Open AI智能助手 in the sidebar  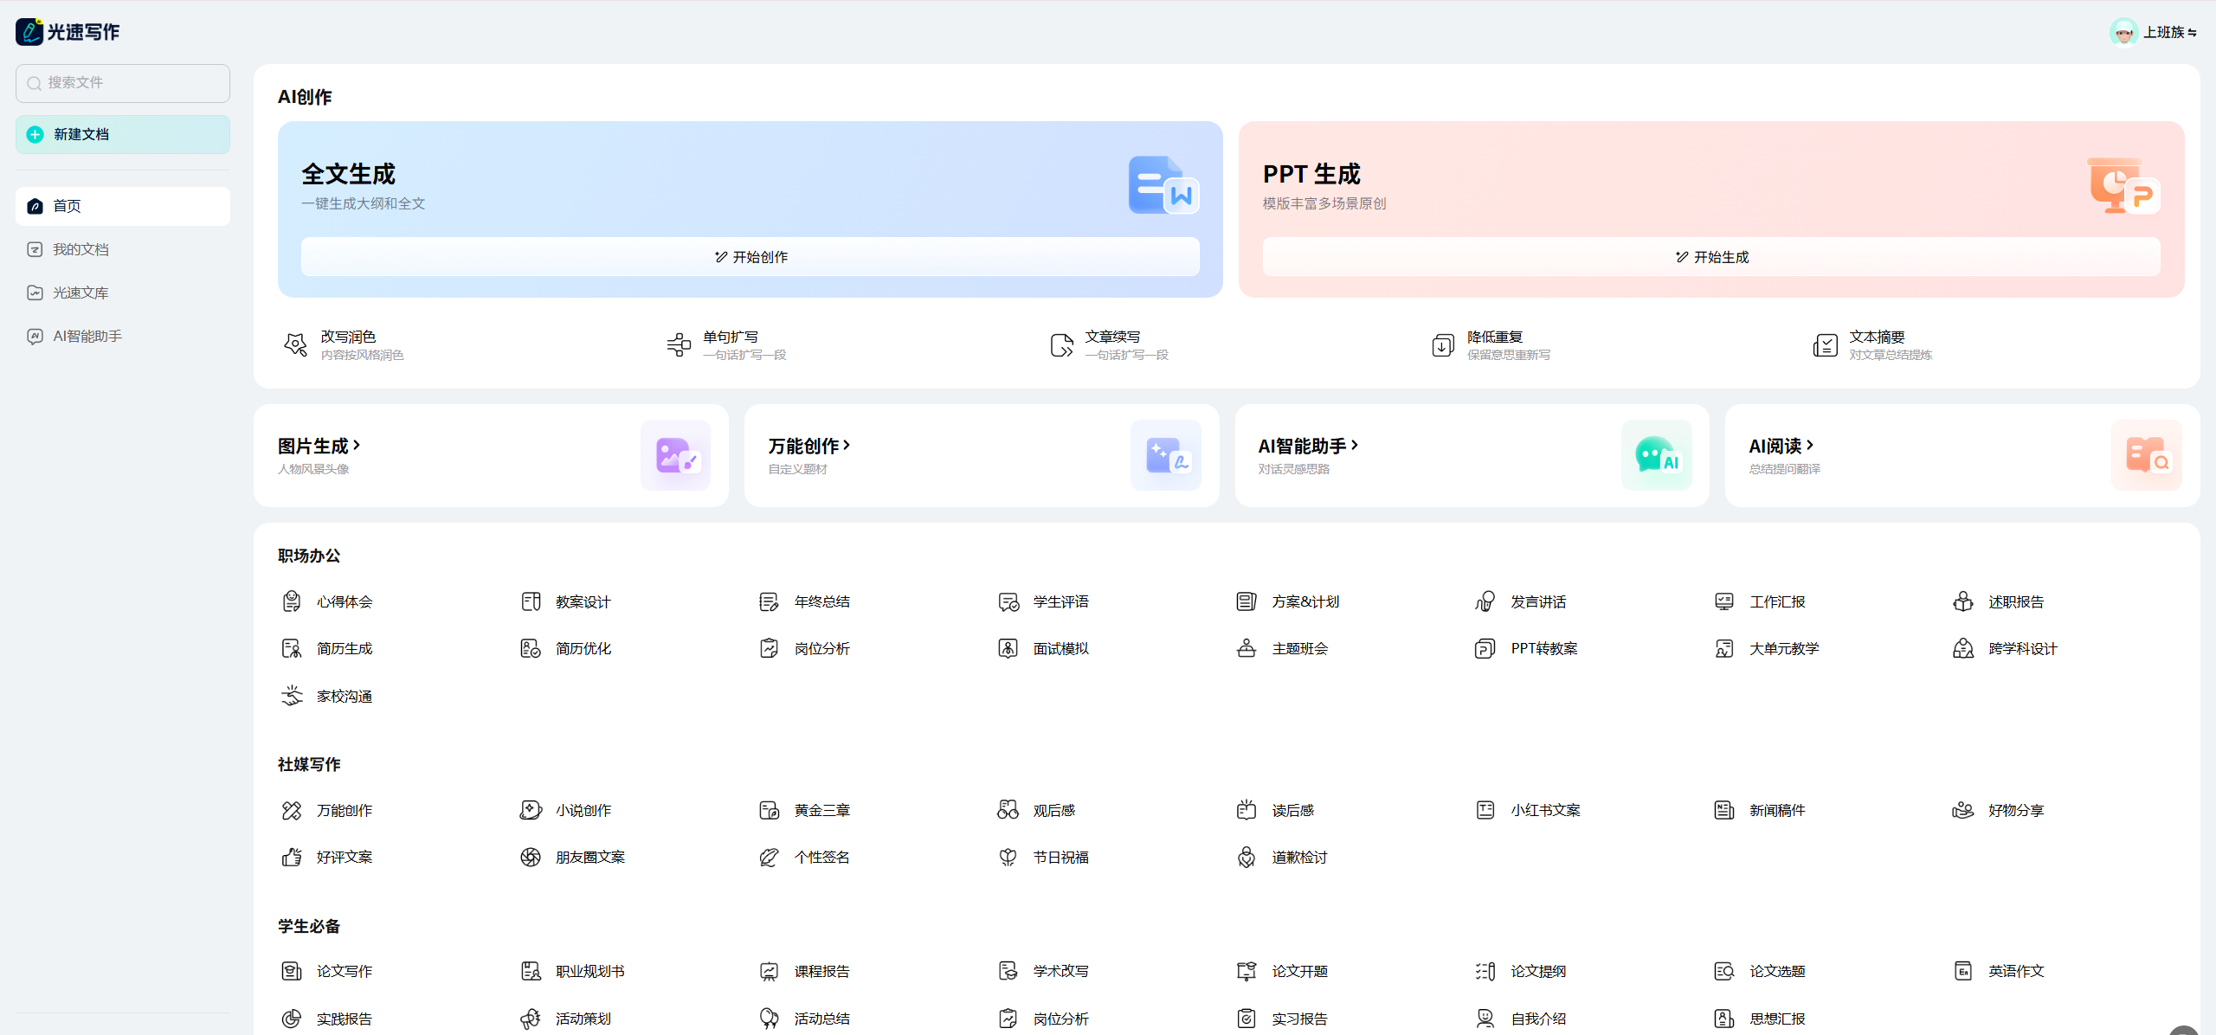[x=87, y=336]
